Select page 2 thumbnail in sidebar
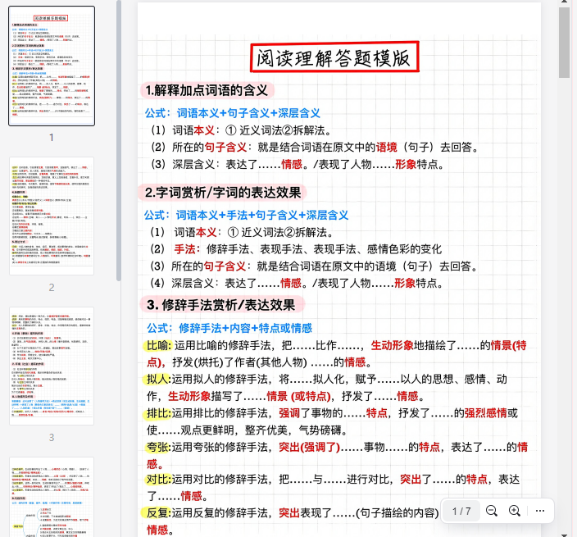577x537 pixels. [52, 216]
